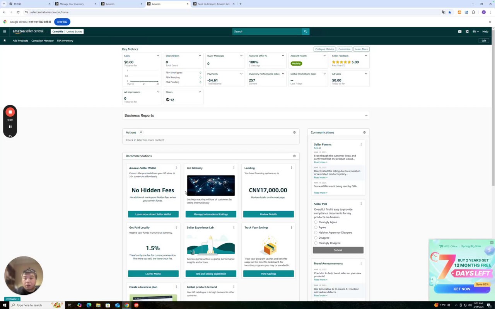The image size is (495, 309).
Task: Submit the Seller Poll
Action: coord(338,250)
